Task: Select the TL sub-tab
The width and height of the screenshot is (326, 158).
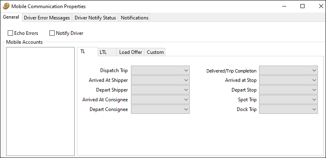Action: point(87,52)
